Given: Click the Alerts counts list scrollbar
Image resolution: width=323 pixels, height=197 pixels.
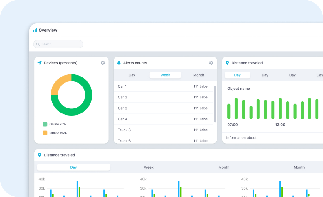Looking at the screenshot, I should 215,104.
